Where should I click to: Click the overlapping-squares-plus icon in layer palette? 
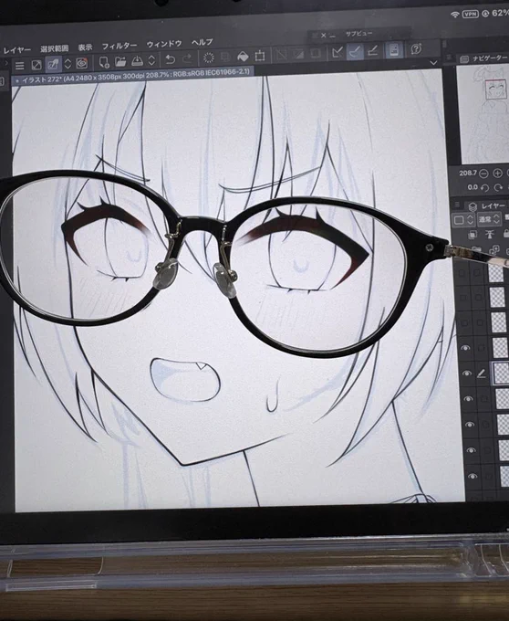[494, 250]
